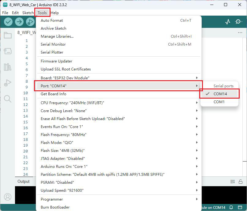The height and width of the screenshot is (211, 247).
Task: Click Manage Libraries... menu entry
Action: coord(119,36)
